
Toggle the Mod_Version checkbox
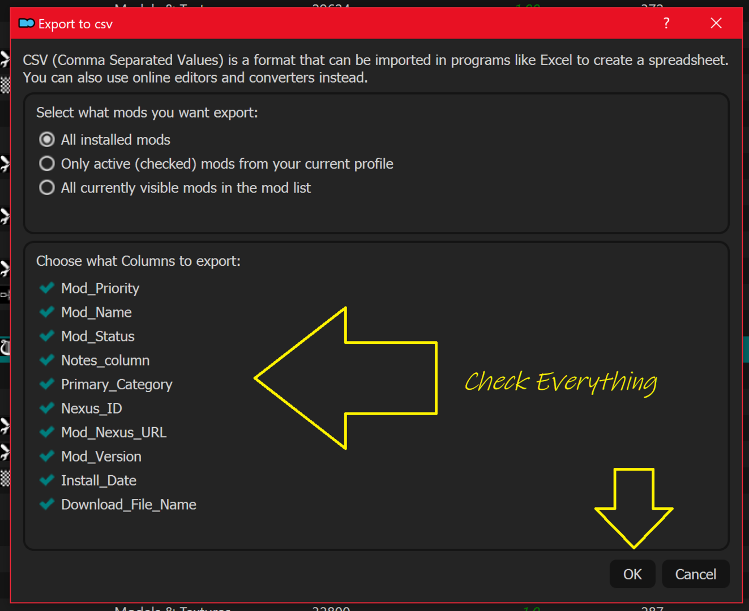47,456
